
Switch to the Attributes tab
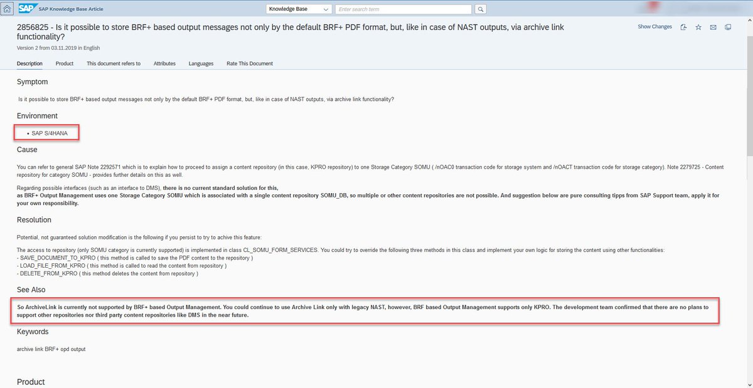tap(164, 63)
